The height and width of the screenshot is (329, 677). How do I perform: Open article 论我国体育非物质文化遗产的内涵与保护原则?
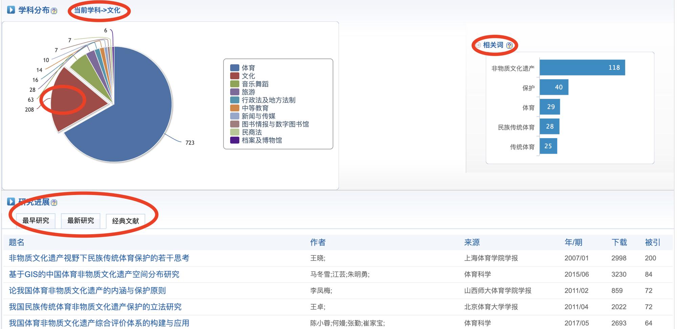click(x=87, y=290)
